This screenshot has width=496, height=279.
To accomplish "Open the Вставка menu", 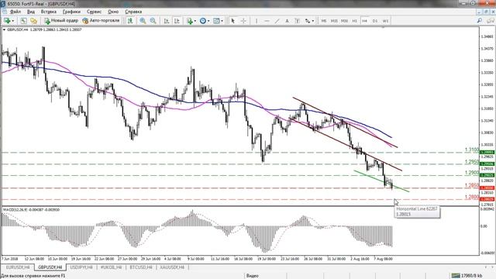I will (x=48, y=12).
